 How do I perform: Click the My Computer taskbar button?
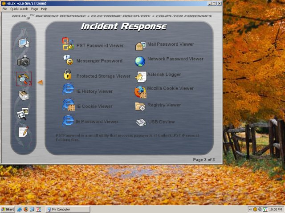pyautogui.click(x=68, y=209)
